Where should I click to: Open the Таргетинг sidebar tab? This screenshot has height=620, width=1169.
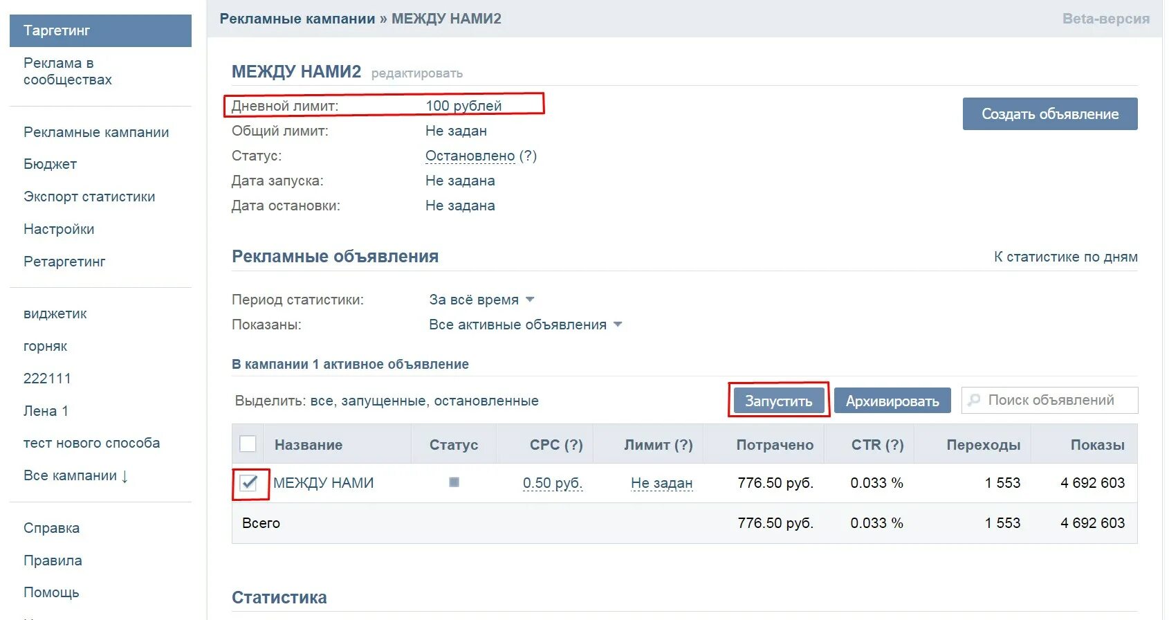pos(100,30)
